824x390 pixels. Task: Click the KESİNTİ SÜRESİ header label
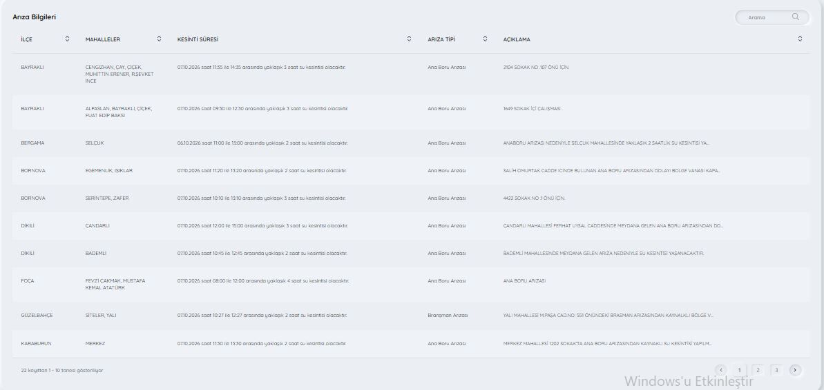click(198, 39)
